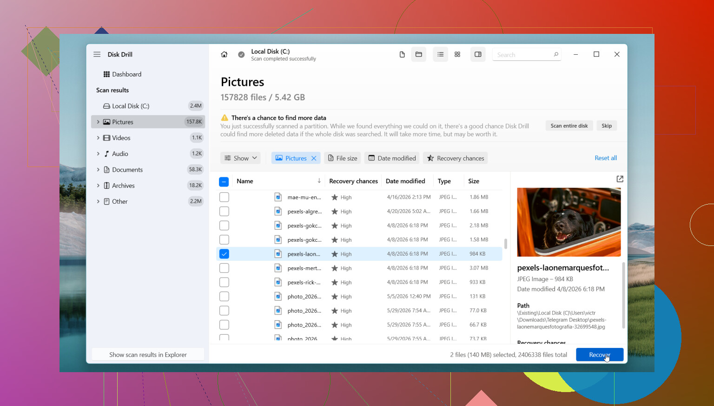Select the list view layout icon
Viewport: 714px width, 406px height.
440,54
